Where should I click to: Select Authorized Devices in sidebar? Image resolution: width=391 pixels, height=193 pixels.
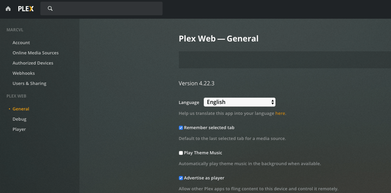(33, 63)
